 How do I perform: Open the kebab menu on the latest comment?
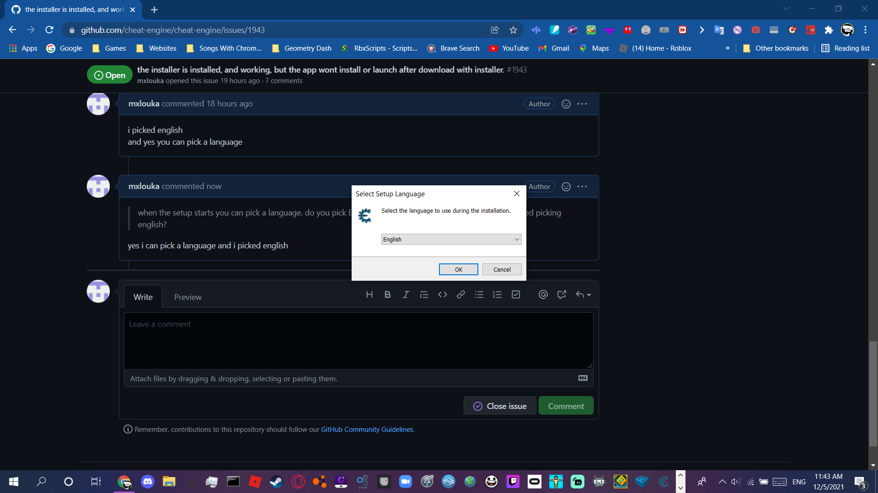tap(582, 186)
